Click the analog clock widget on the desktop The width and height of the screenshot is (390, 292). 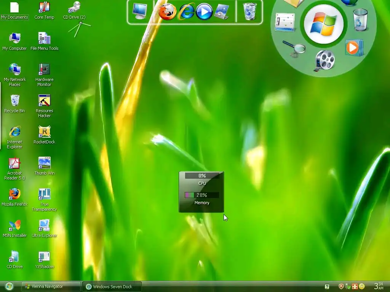pyautogui.click(x=80, y=29)
